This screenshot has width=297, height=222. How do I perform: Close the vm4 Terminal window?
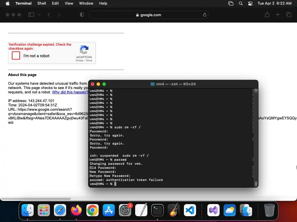click(x=93, y=84)
